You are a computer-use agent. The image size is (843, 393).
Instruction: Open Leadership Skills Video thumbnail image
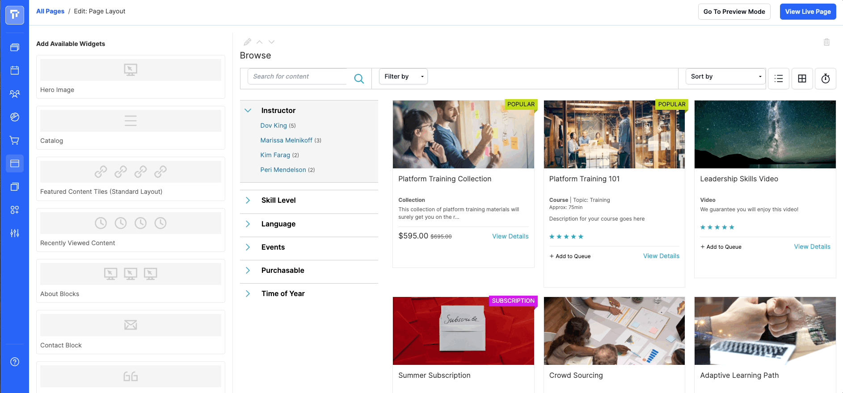pyautogui.click(x=765, y=134)
